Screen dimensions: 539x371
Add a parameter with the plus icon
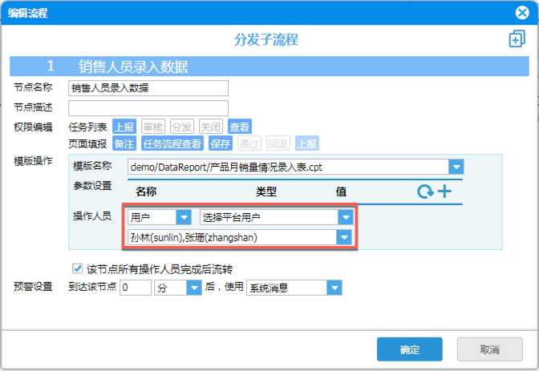tap(444, 192)
